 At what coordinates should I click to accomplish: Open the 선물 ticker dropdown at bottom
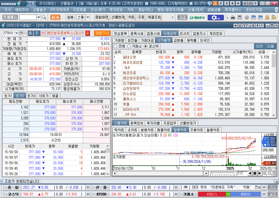coord(176,188)
